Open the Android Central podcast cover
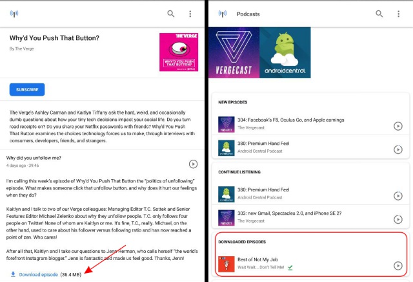Image resolution: width=413 pixels, height=282 pixels. 285,52
